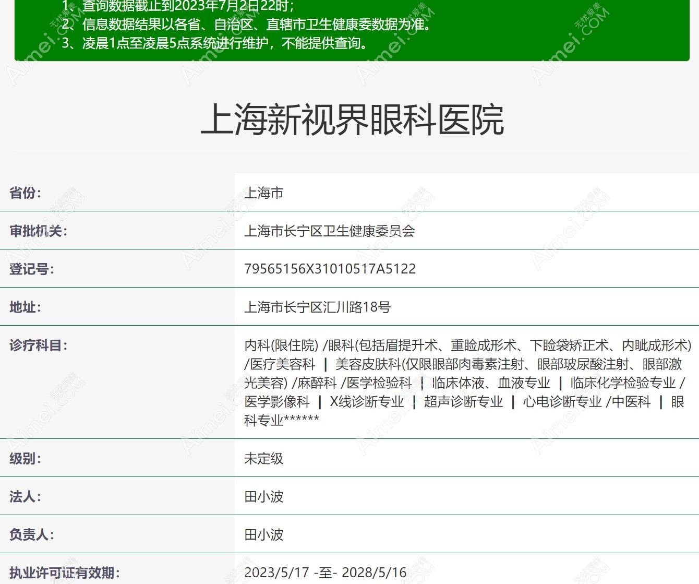Click 田小波 in the 法人 row
The width and height of the screenshot is (699, 584).
click(264, 496)
